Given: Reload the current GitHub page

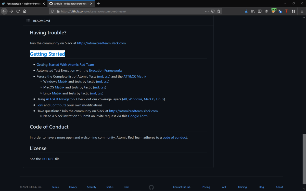Looking at the screenshot, I should 18,11.
